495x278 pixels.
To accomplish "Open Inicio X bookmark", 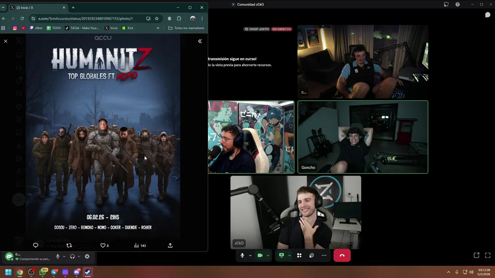I will [x=111, y=28].
